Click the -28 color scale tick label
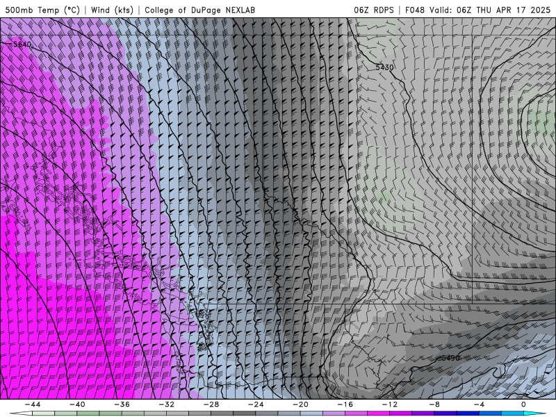 point(211,404)
